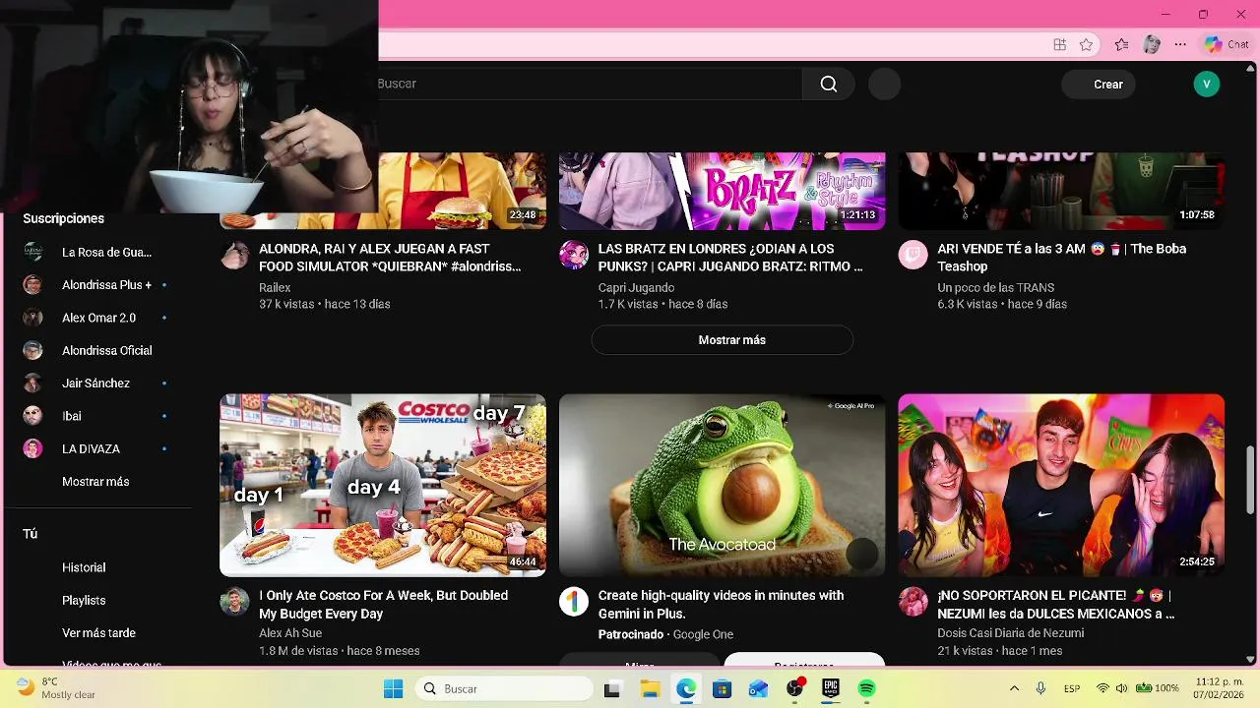Open the volume icon in system tray
The width and height of the screenshot is (1260, 708).
click(x=1123, y=688)
